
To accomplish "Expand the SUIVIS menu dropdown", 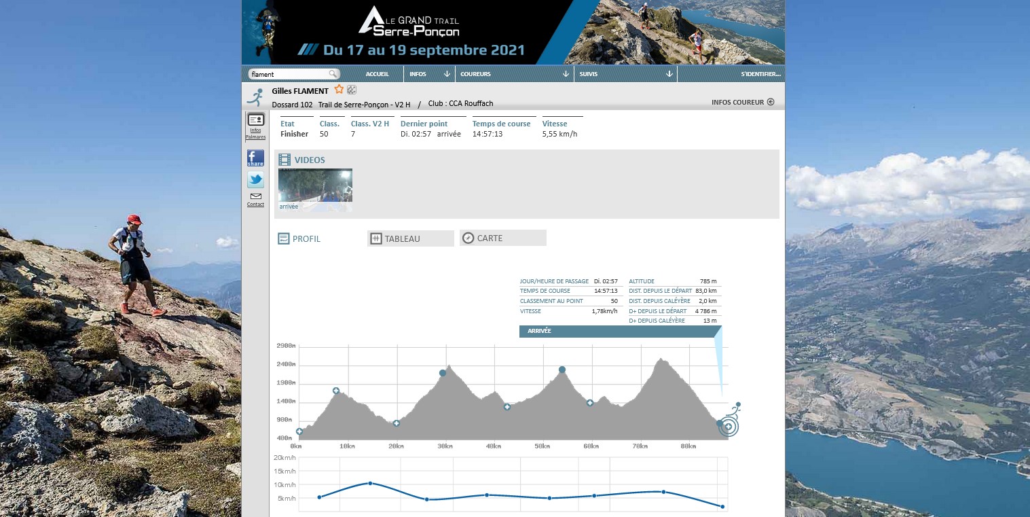I will [625, 74].
